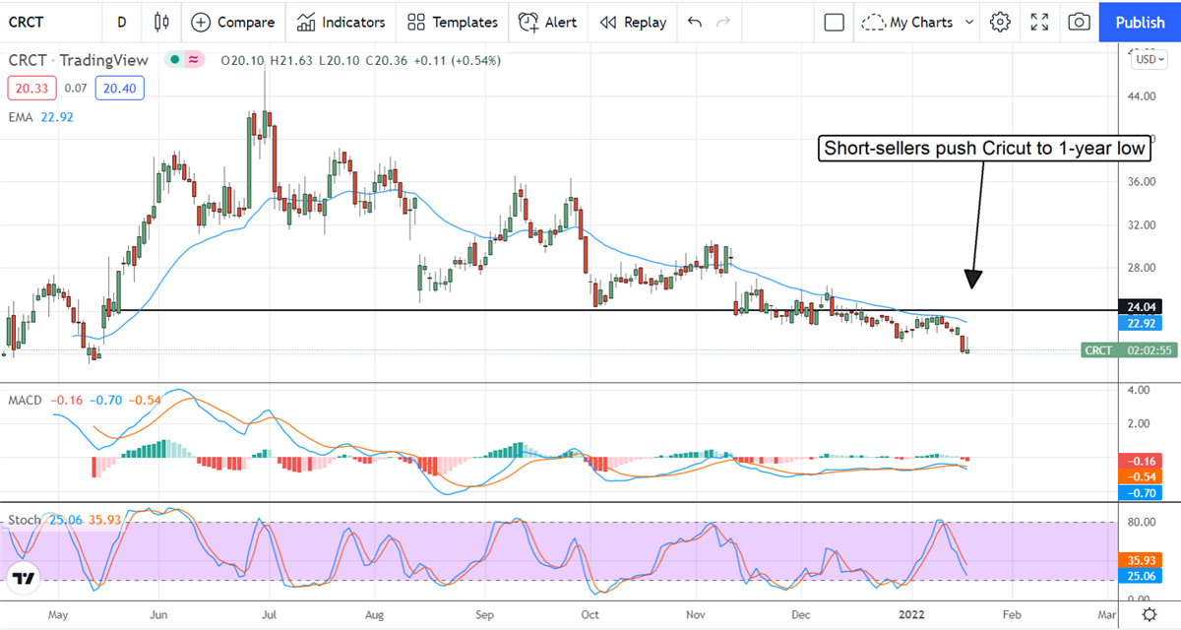The height and width of the screenshot is (630, 1181).
Task: Click the redo arrow in toolbar
Action: [x=724, y=22]
